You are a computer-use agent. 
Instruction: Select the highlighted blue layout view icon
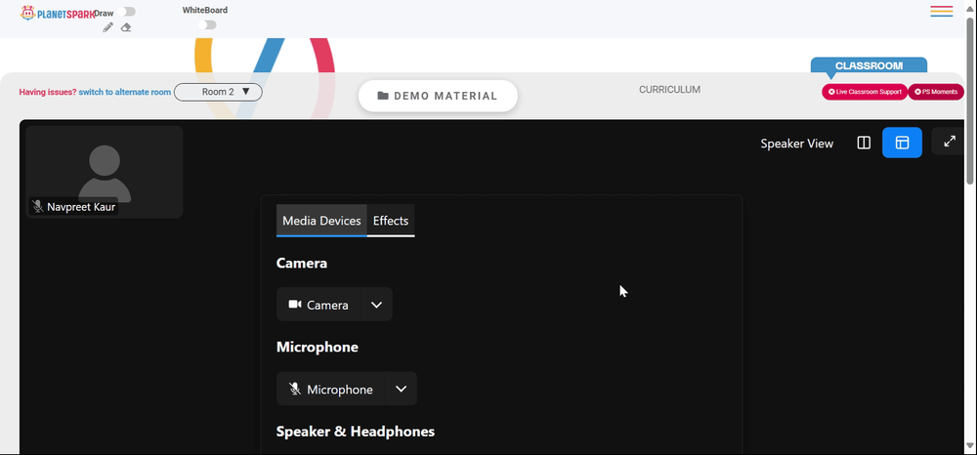point(902,143)
